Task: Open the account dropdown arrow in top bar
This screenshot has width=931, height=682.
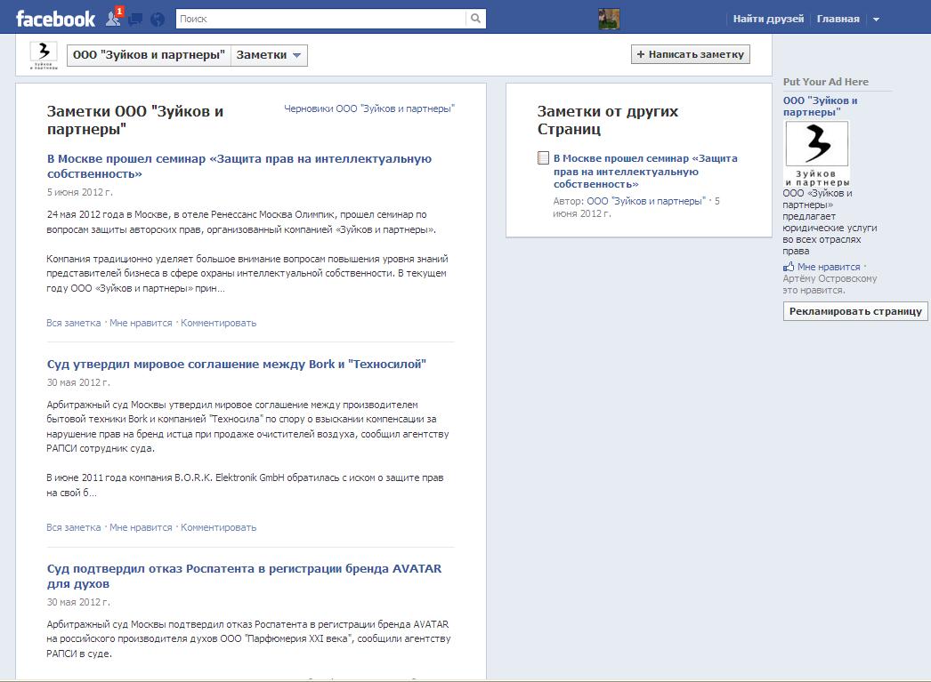Action: click(876, 20)
